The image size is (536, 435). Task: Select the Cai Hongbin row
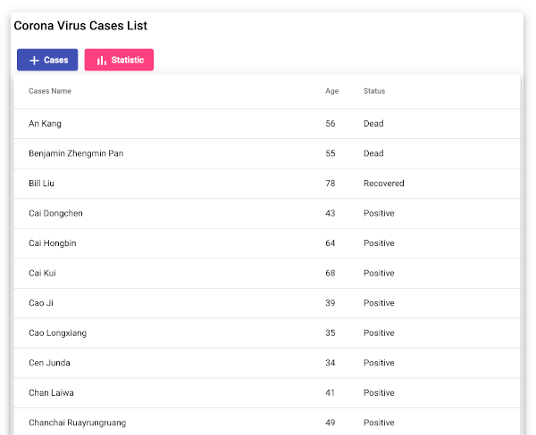(267, 243)
